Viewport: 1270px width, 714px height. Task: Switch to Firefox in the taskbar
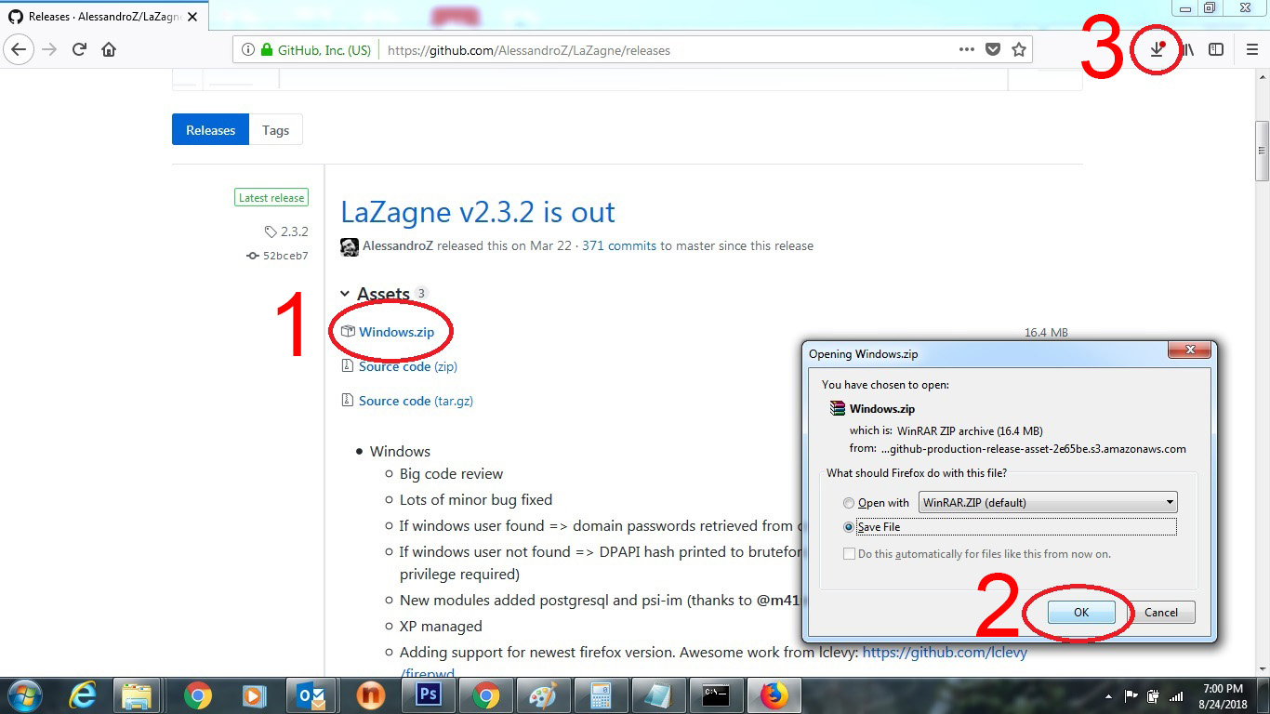coord(774,695)
